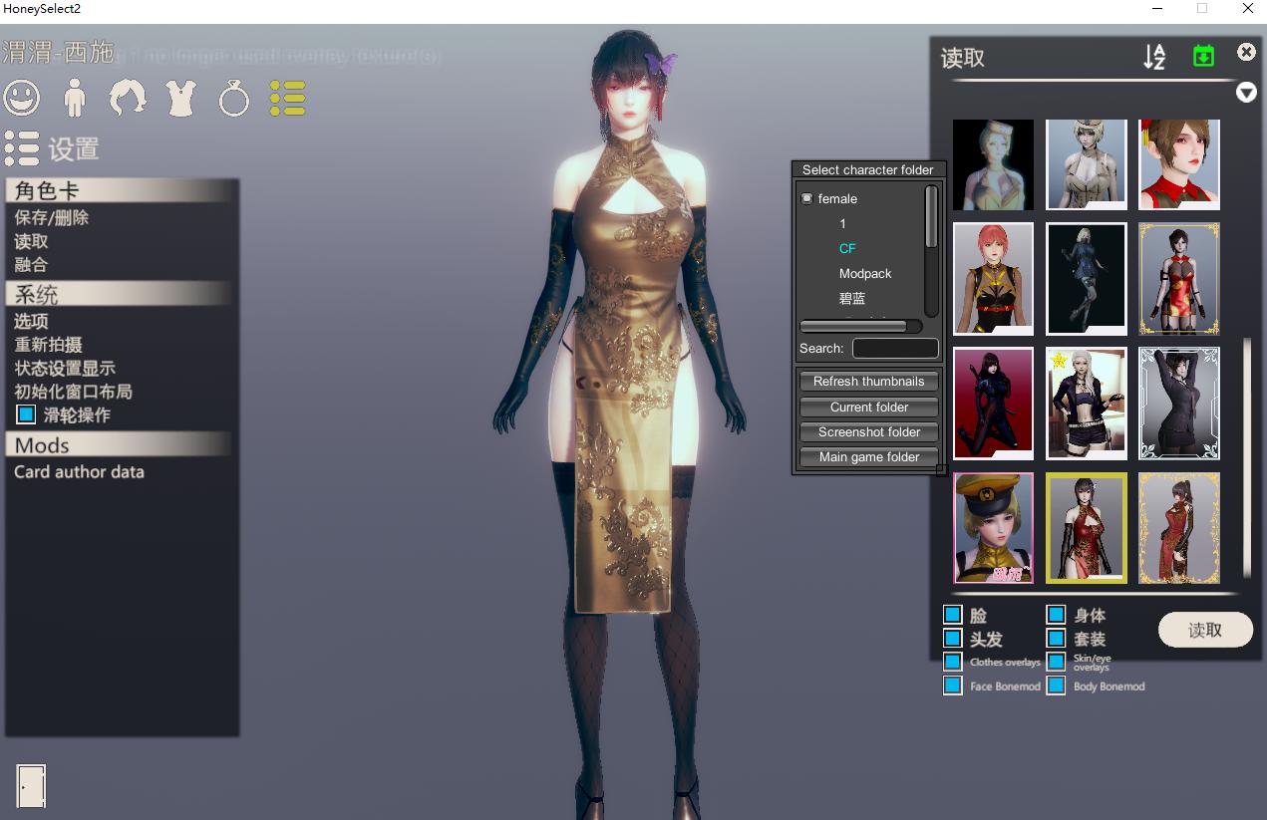This screenshot has width=1267, height=820.
Task: Select the pink-haired character card thumbnail
Action: pyautogui.click(x=993, y=278)
